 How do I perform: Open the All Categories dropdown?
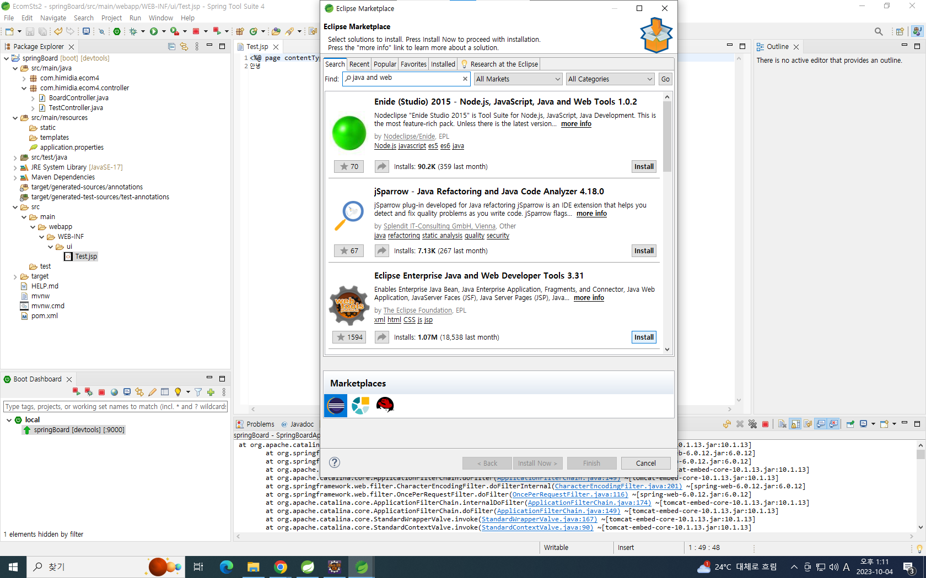point(610,79)
